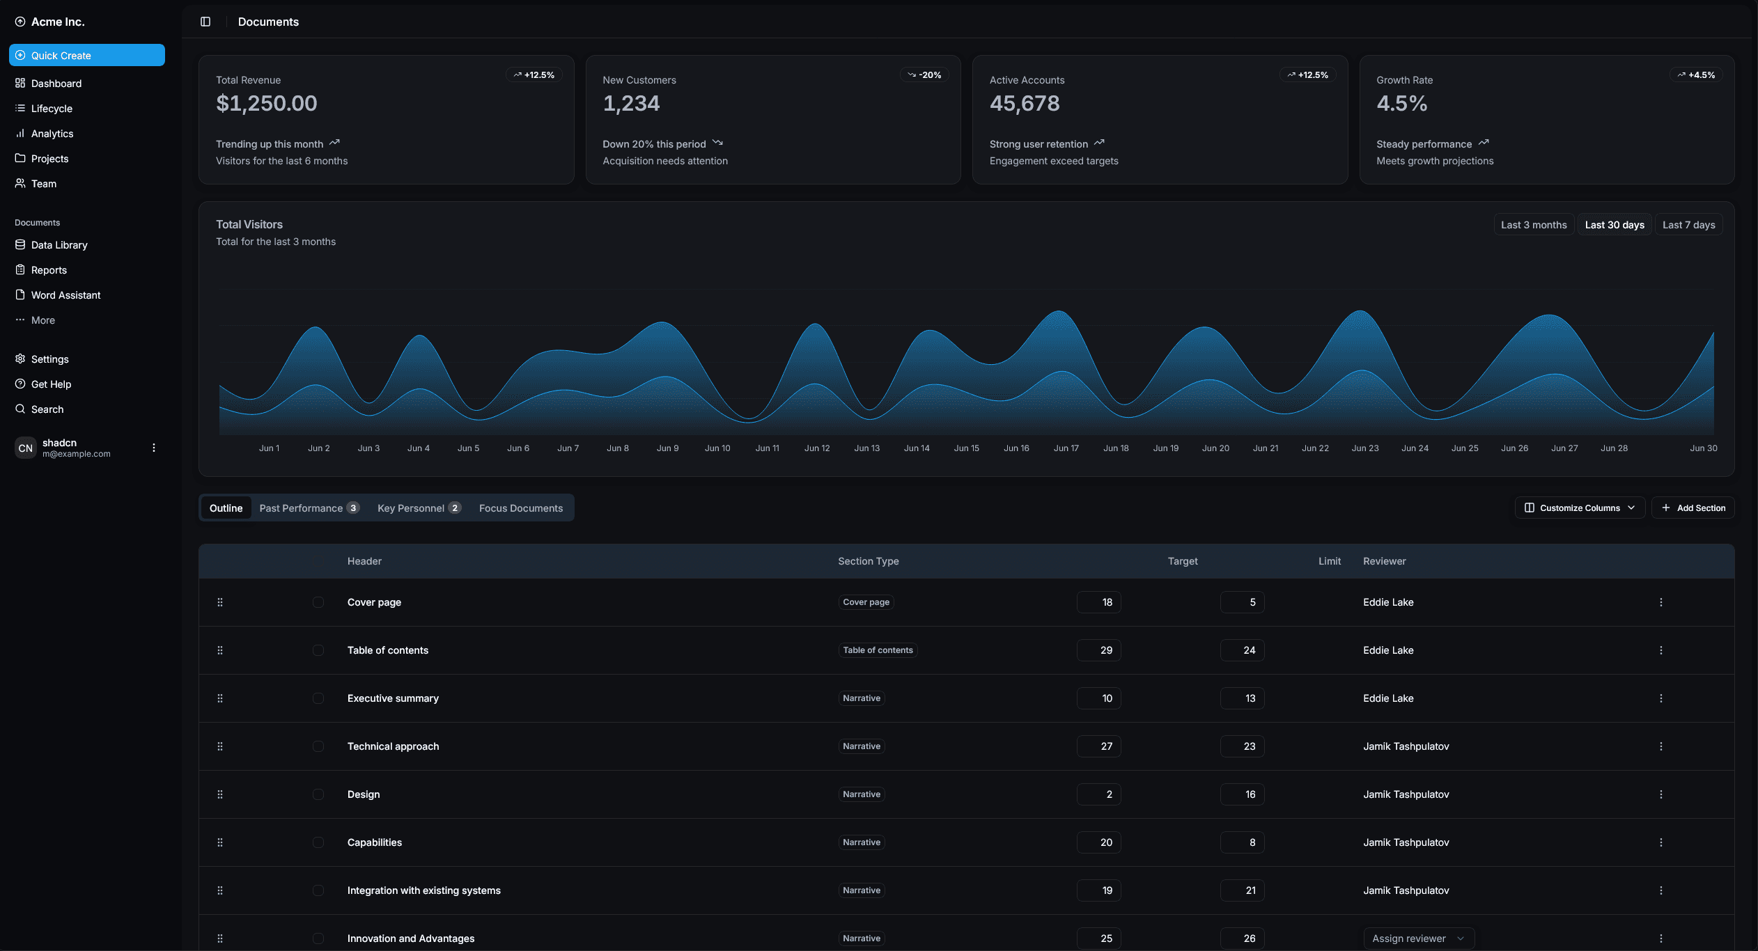
Task: Open the Word Assistant document icon
Action: click(x=20, y=295)
